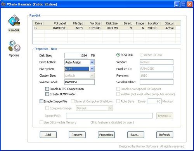Click the Disk Size column header
The image size is (194, 151).
pyautogui.click(x=111, y=23)
